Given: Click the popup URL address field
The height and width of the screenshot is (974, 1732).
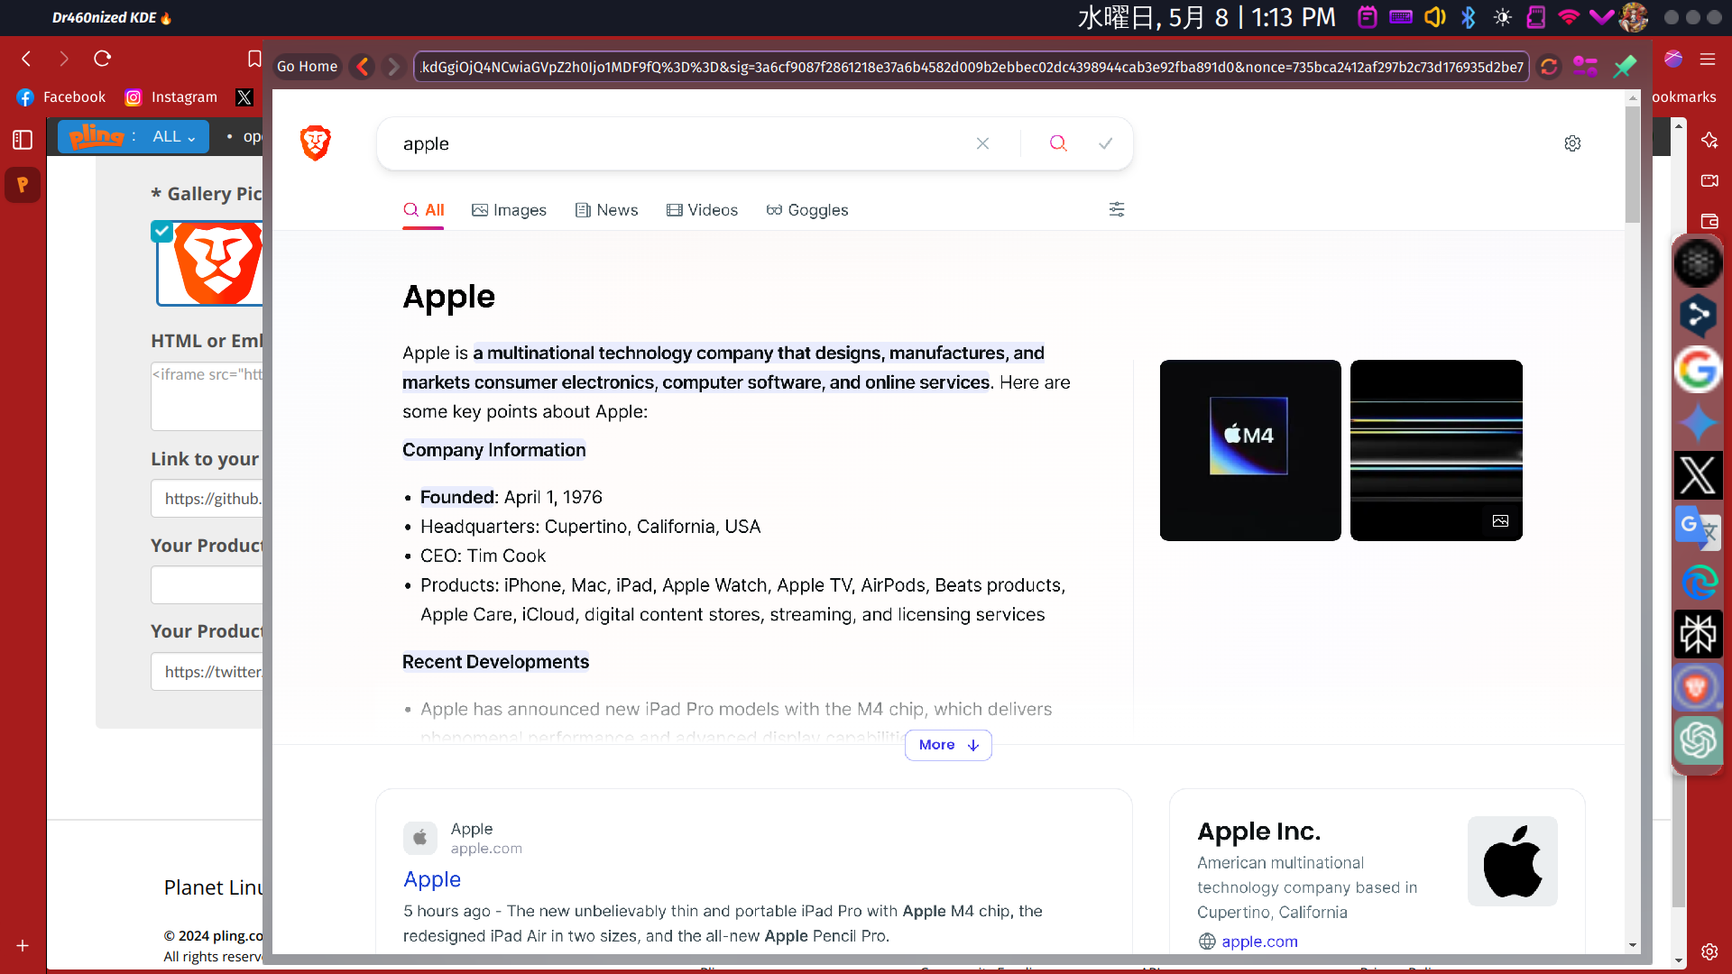Looking at the screenshot, I should pyautogui.click(x=972, y=67).
